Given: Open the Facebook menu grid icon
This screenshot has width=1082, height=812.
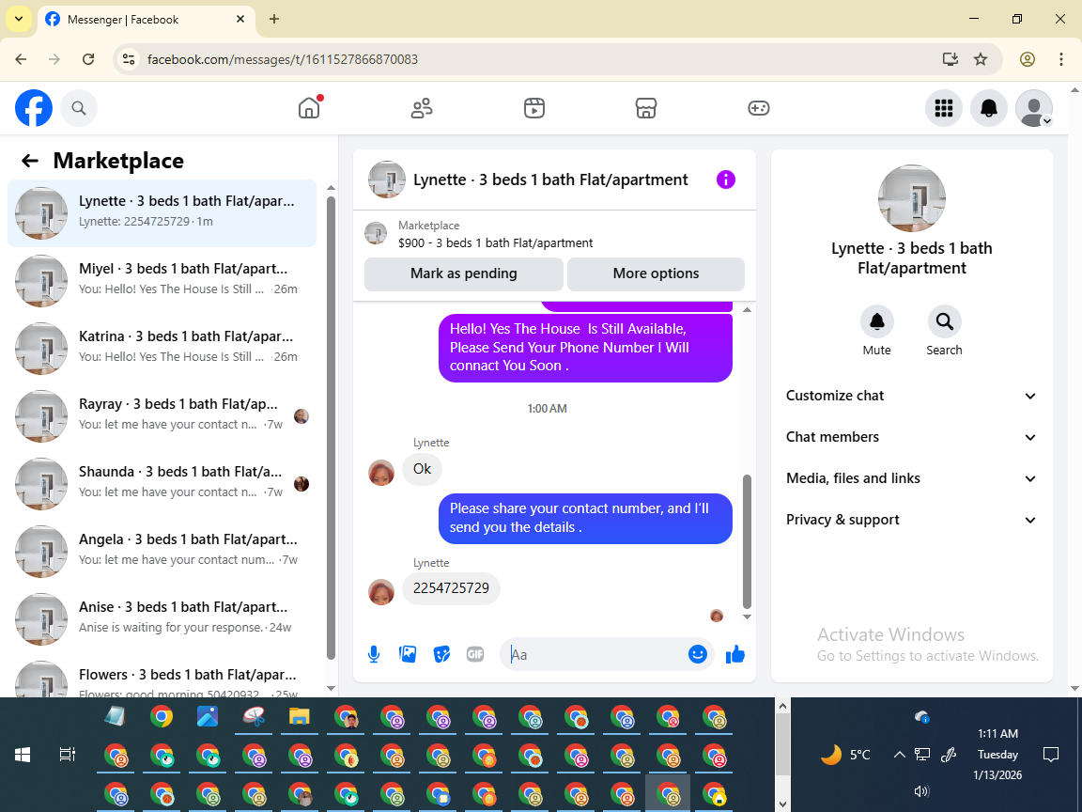Looking at the screenshot, I should coord(943,108).
